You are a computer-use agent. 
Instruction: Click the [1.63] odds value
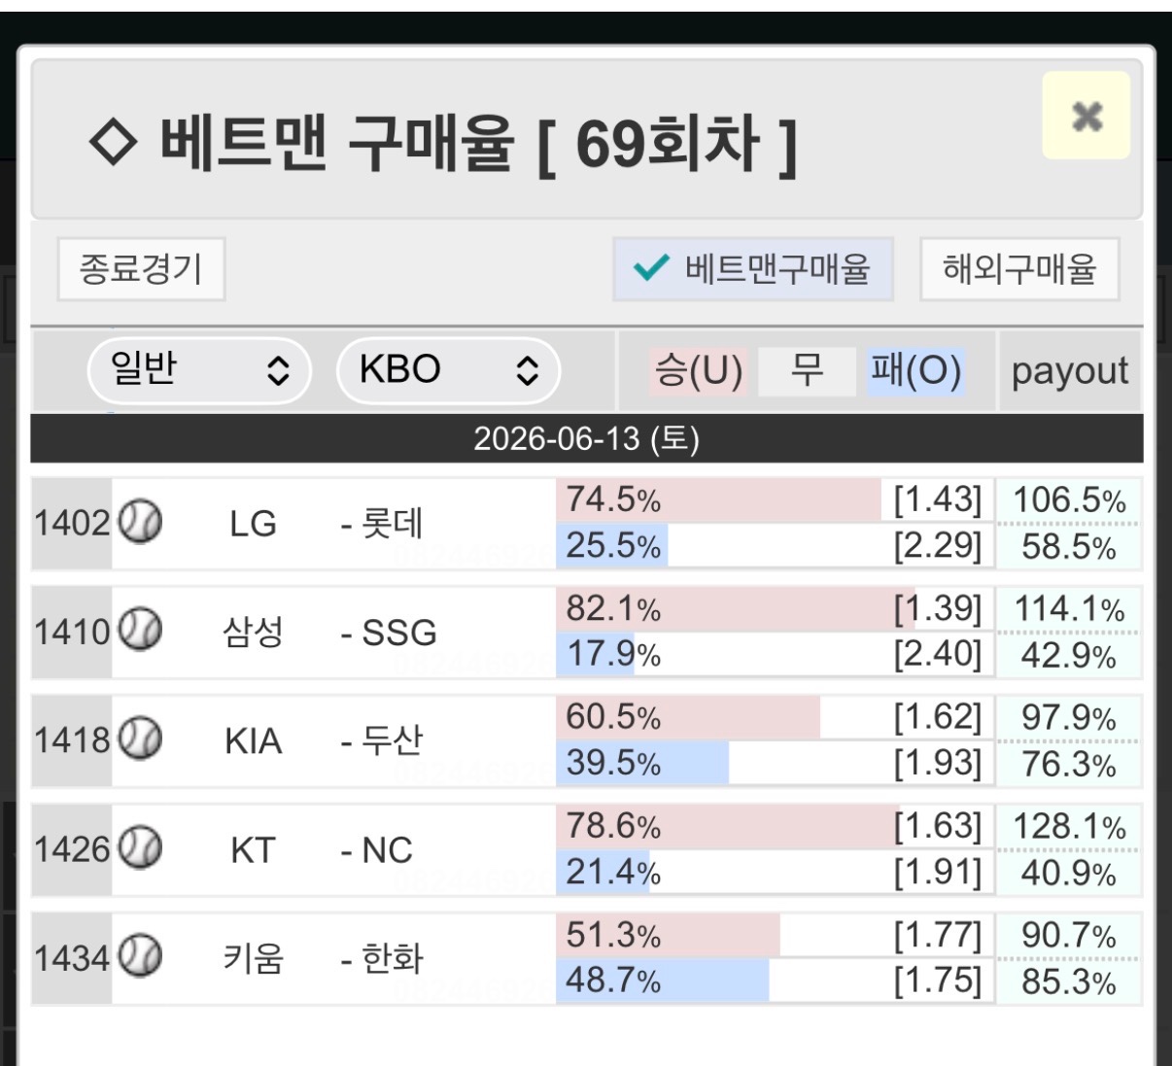coord(938,826)
